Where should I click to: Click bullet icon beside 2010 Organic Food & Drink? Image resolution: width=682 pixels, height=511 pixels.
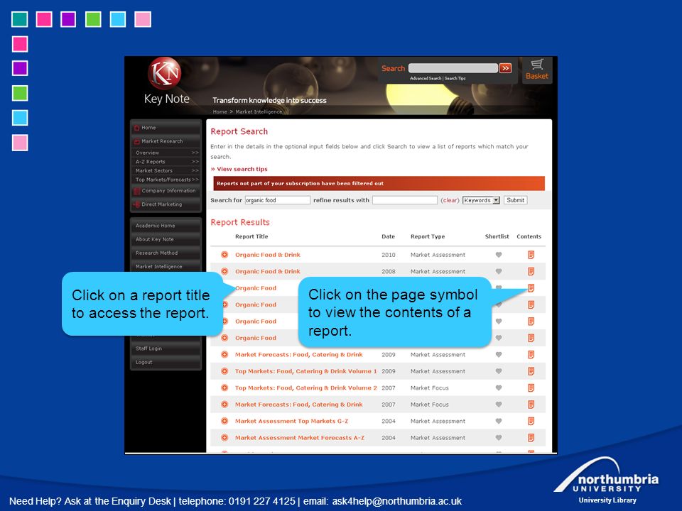click(x=224, y=255)
